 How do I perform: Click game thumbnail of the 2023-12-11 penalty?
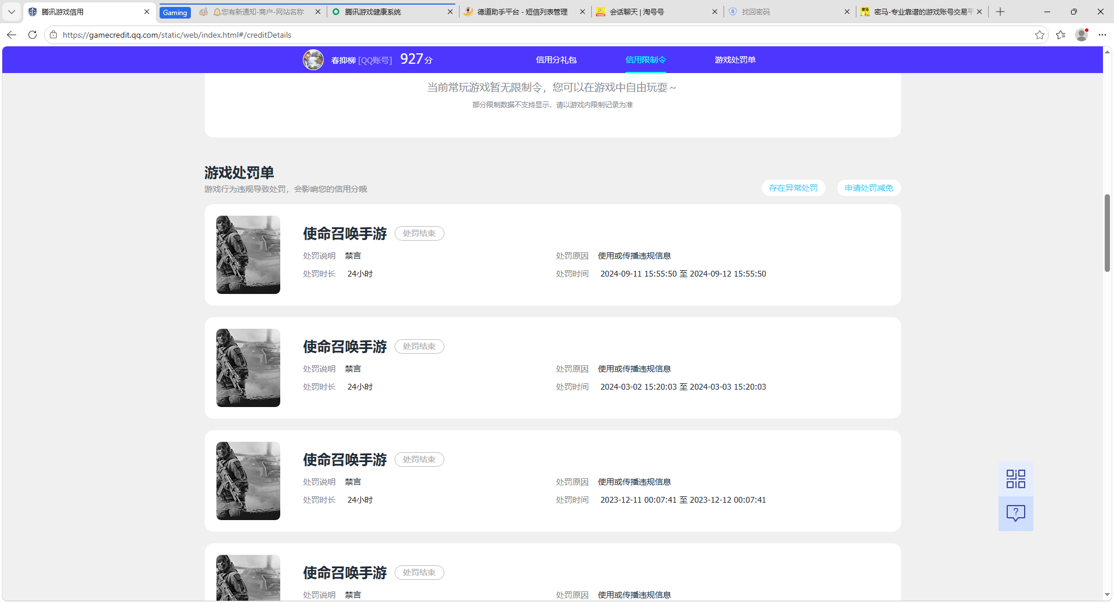[248, 481]
